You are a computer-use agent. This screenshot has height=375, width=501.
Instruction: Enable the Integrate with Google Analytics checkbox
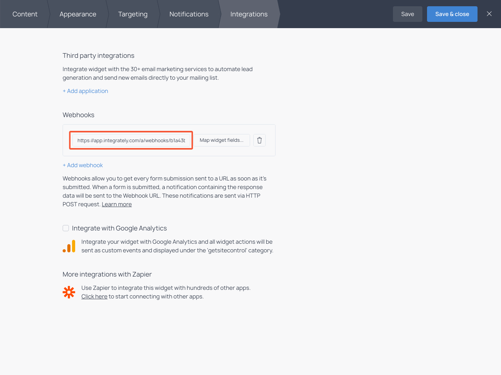[66, 228]
